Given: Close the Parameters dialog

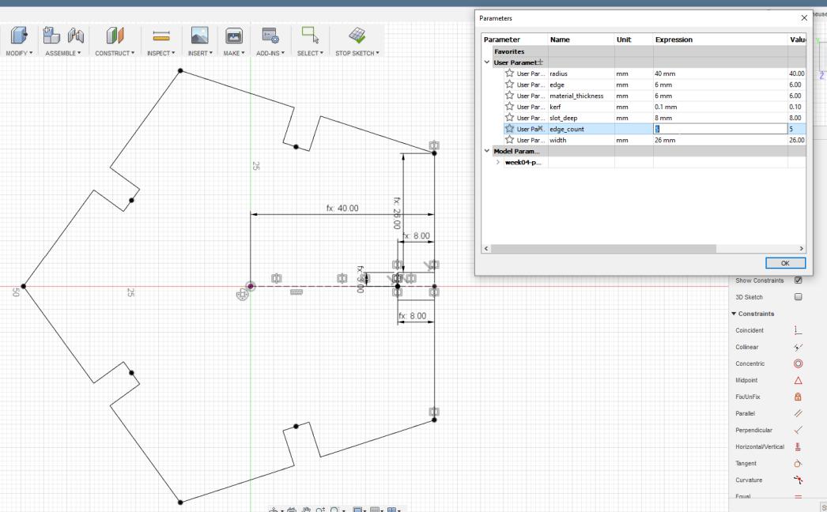Looking at the screenshot, I should (804, 18).
